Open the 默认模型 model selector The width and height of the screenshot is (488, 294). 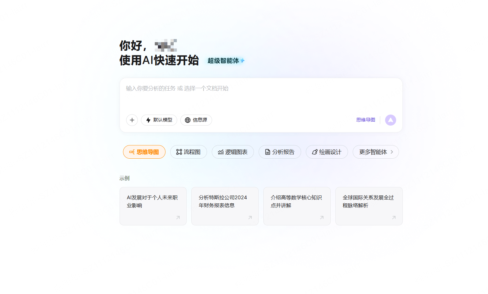(159, 120)
